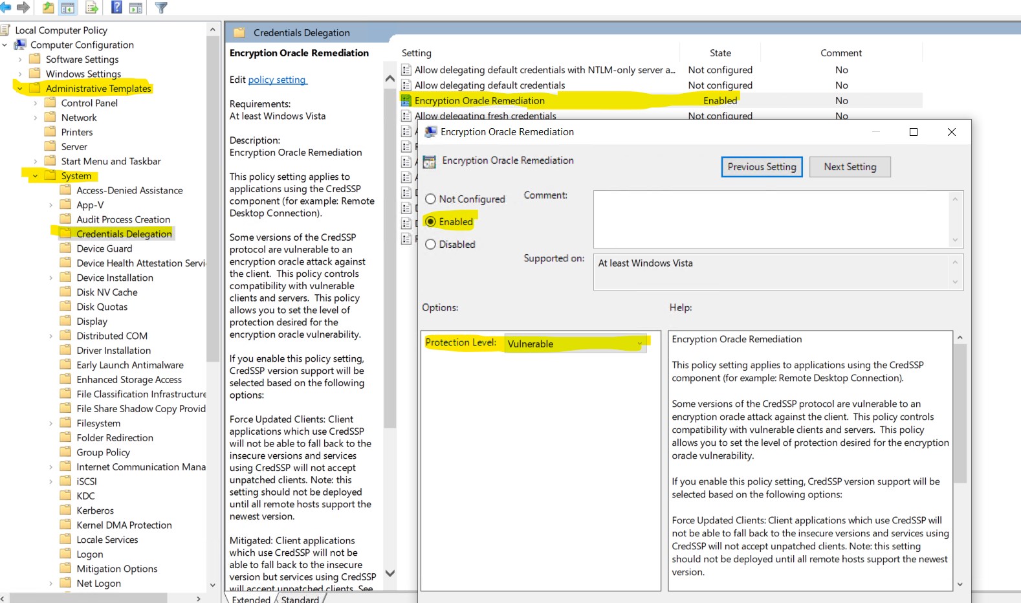Viewport: 1021px width, 603px height.
Task: Click the Encryption Oracle Remediation policy row icon
Action: pyautogui.click(x=406, y=100)
